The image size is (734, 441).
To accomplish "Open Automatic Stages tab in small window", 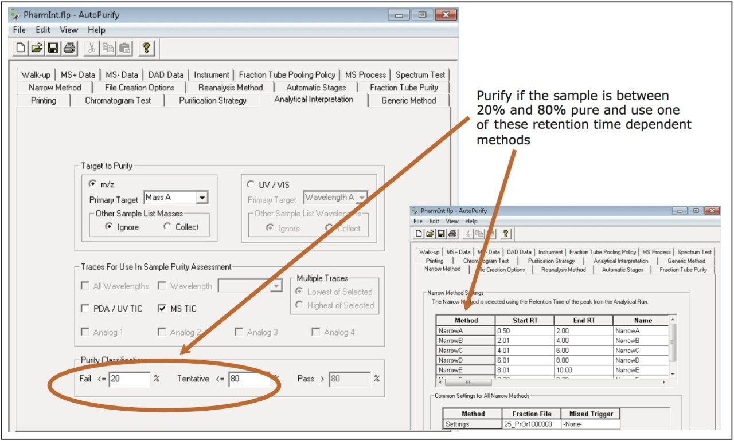I will click(623, 269).
